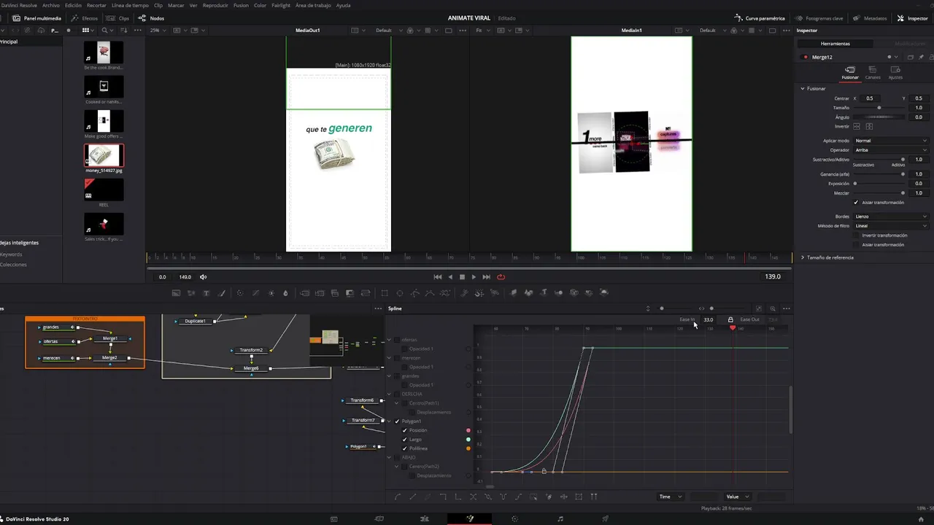Uncheck the checked Aislar transformación box

(856, 202)
